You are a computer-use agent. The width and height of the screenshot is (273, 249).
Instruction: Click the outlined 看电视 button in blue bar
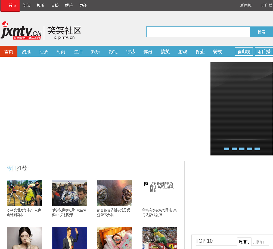pyautogui.click(x=244, y=52)
